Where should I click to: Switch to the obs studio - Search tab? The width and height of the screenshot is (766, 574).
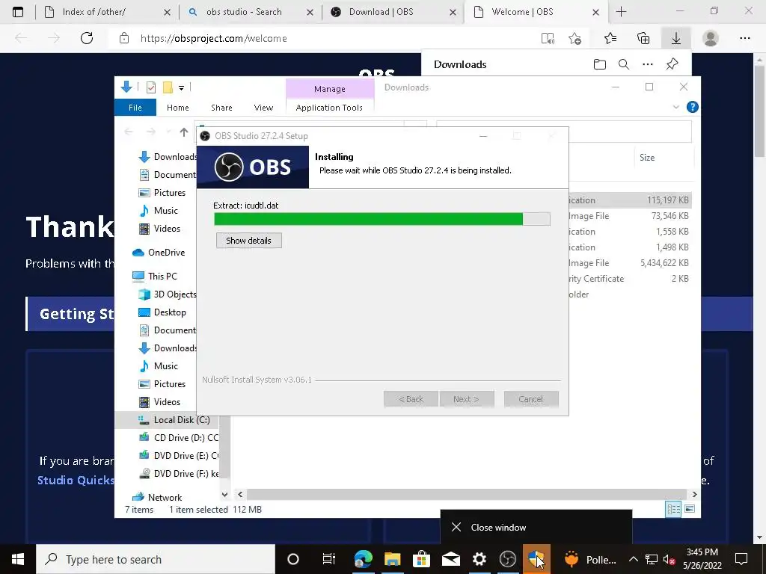(251, 12)
